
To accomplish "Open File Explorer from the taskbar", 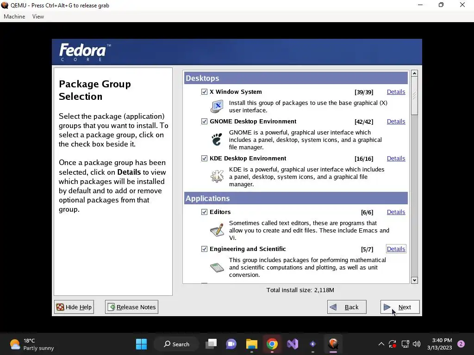I will click(251, 344).
